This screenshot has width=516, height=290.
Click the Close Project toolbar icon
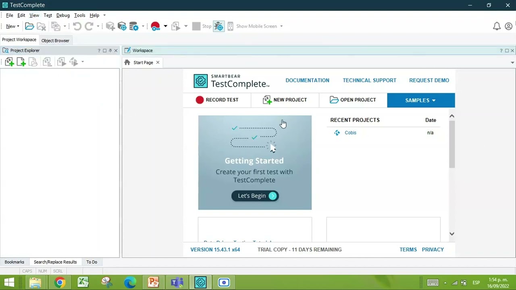41,26
